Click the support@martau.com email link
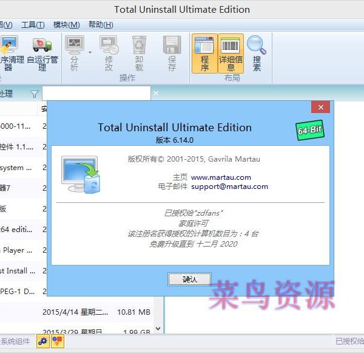The width and height of the screenshot is (364, 353). (229, 187)
